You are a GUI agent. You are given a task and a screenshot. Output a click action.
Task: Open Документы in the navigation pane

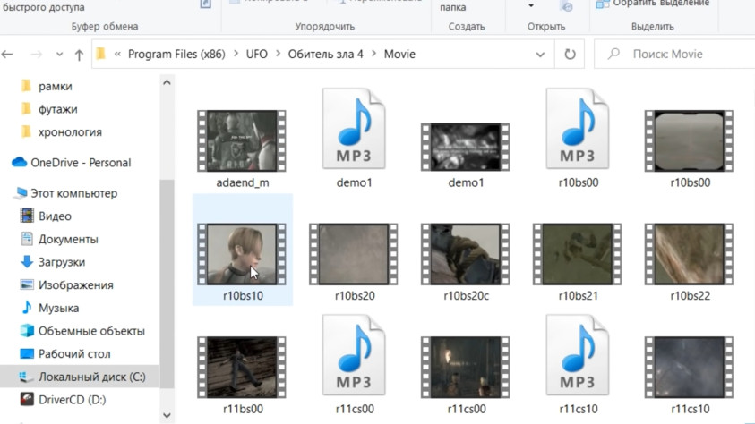click(x=59, y=239)
